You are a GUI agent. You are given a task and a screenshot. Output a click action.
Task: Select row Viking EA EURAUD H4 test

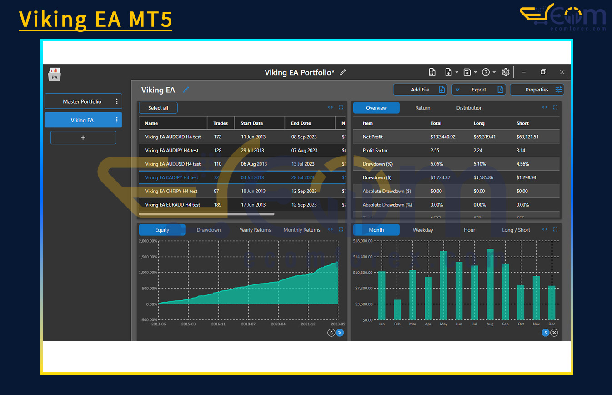(242, 205)
